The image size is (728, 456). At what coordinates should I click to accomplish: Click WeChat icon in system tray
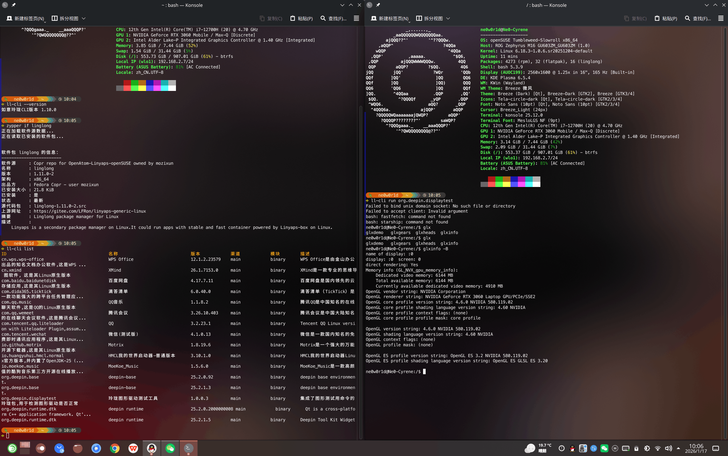point(604,448)
